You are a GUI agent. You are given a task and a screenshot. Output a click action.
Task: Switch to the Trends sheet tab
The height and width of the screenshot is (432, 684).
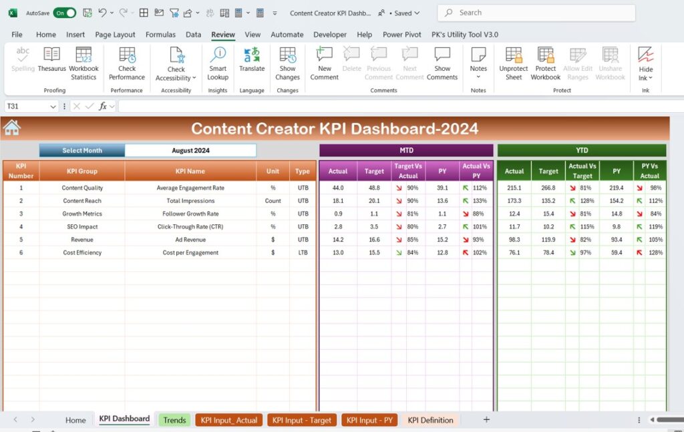coord(174,420)
